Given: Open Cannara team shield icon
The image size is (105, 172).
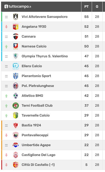Looking at the screenshot, I should coord(16,37).
